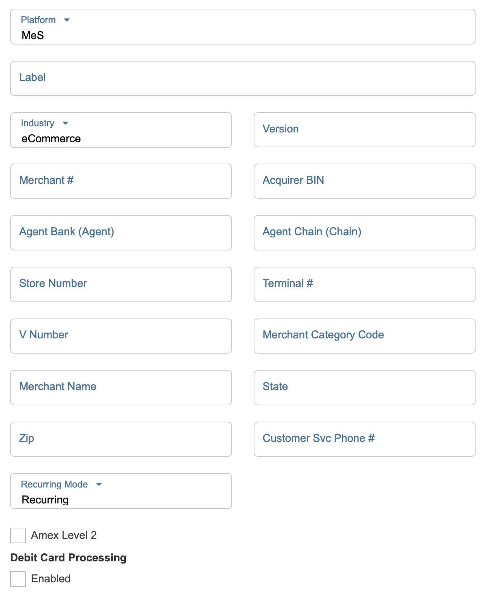
Task: Click the Platform caret arrow icon
Action: point(67,20)
